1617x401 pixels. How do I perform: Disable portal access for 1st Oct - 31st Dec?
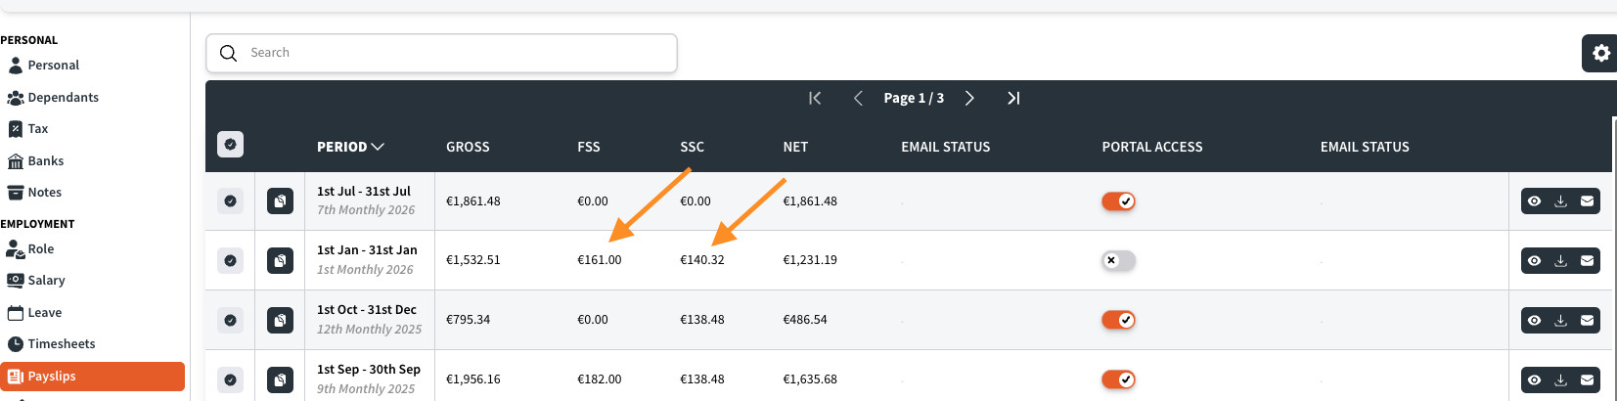point(1118,320)
